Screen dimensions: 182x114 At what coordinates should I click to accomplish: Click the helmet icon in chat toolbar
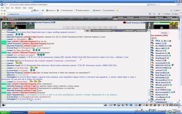pyautogui.click(x=140, y=105)
